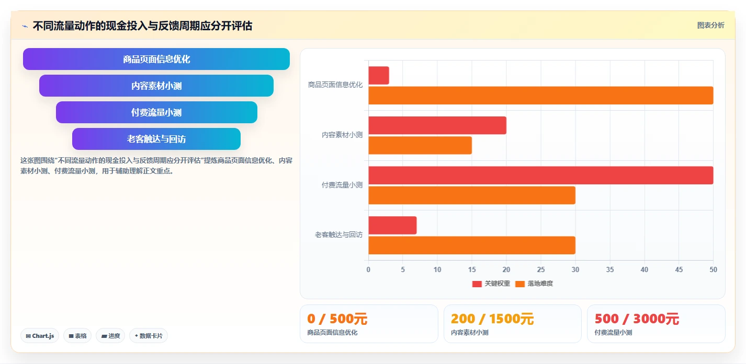Click the Chart.js tag chip
746x364 pixels.
pyautogui.click(x=40, y=336)
